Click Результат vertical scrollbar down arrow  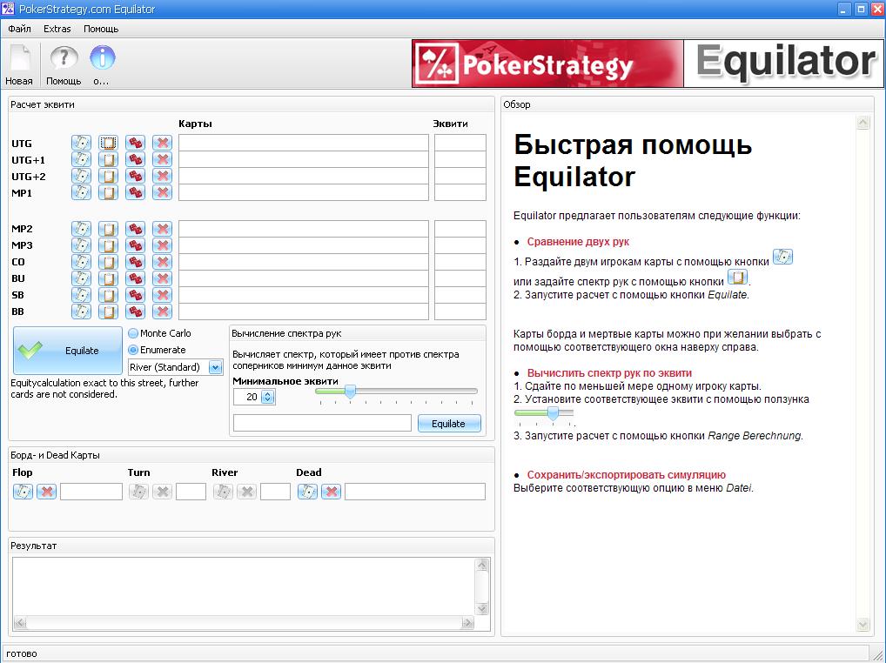(x=482, y=609)
